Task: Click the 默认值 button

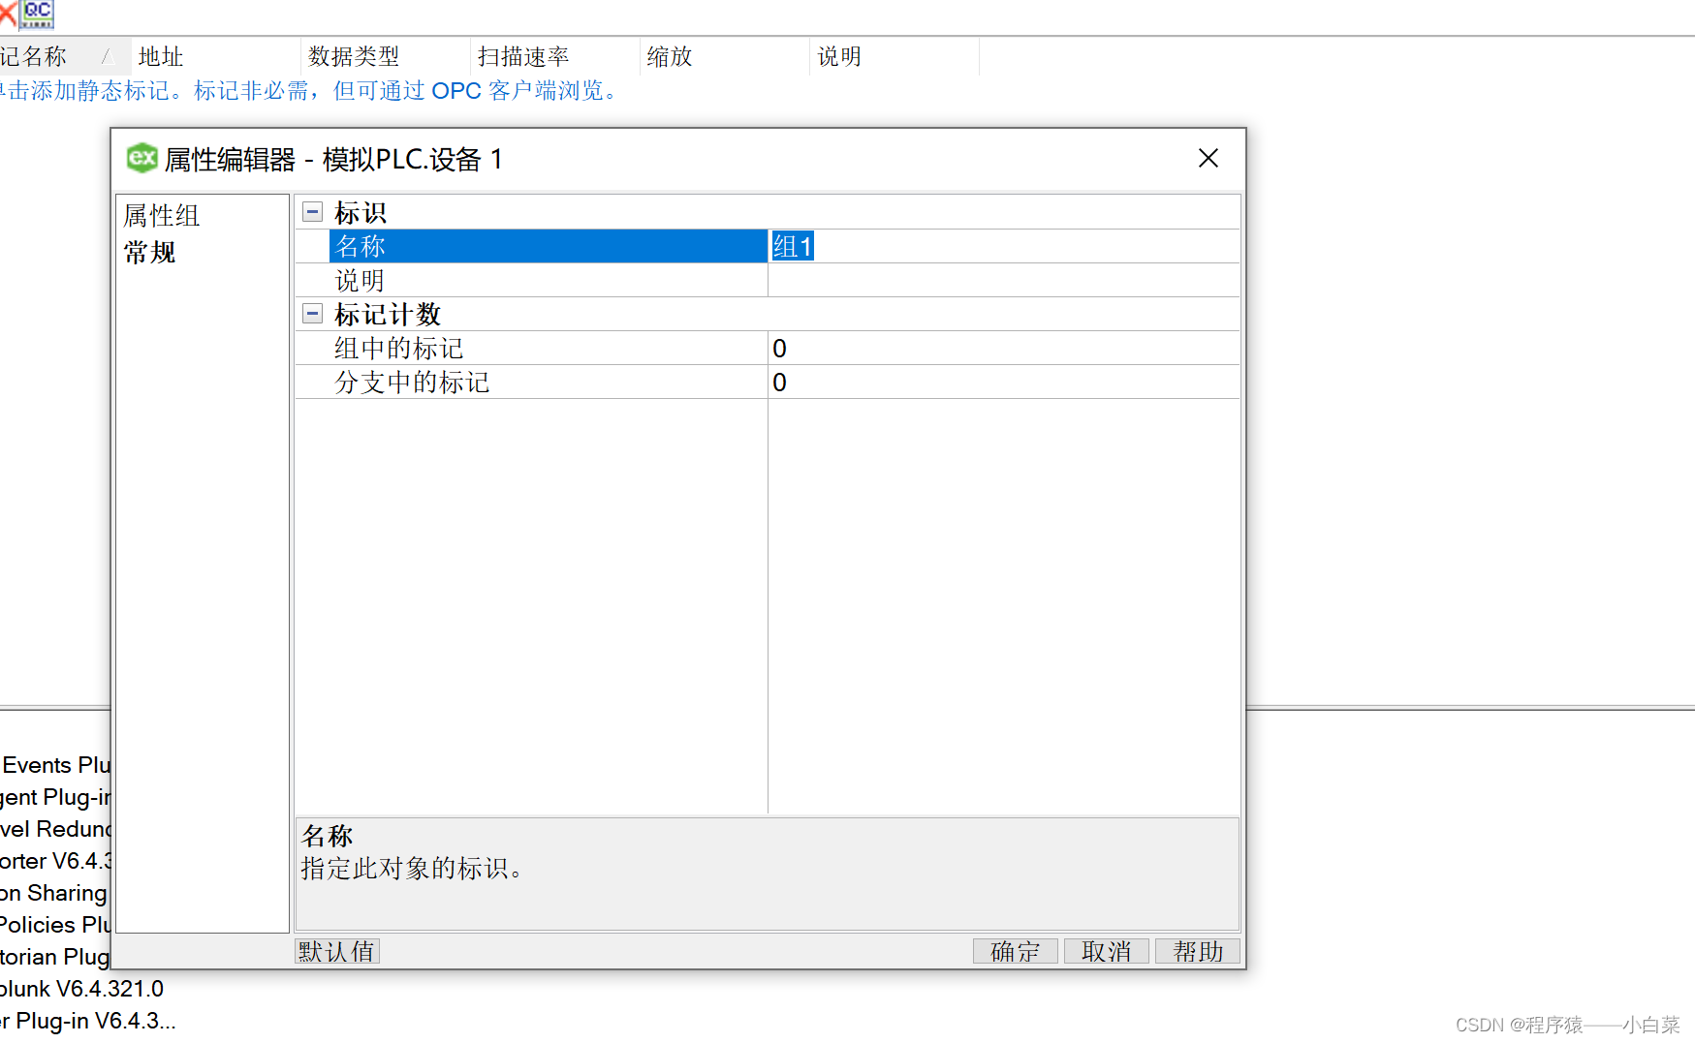Action: coord(336,951)
